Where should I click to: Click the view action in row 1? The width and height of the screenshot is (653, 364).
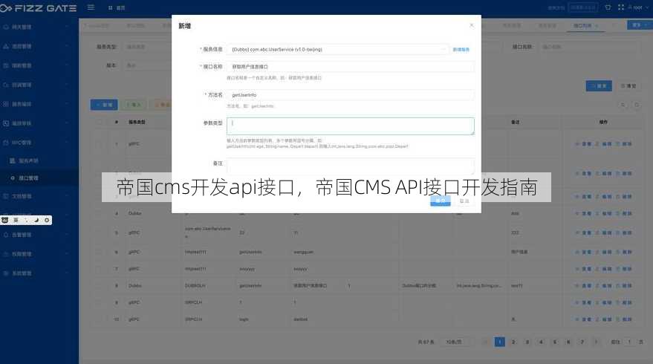[x=583, y=144]
